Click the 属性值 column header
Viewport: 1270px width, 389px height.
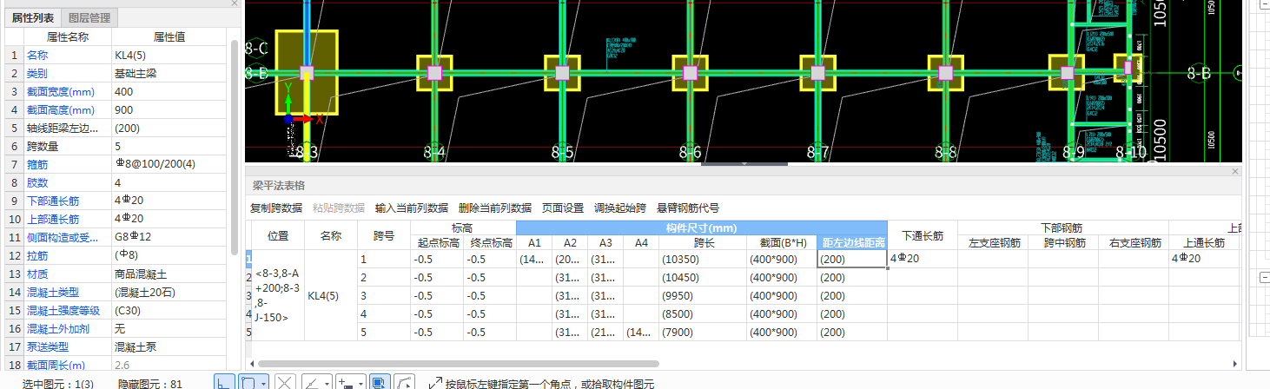coord(169,36)
